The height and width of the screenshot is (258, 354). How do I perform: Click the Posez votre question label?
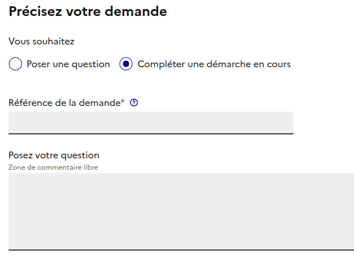[54, 155]
